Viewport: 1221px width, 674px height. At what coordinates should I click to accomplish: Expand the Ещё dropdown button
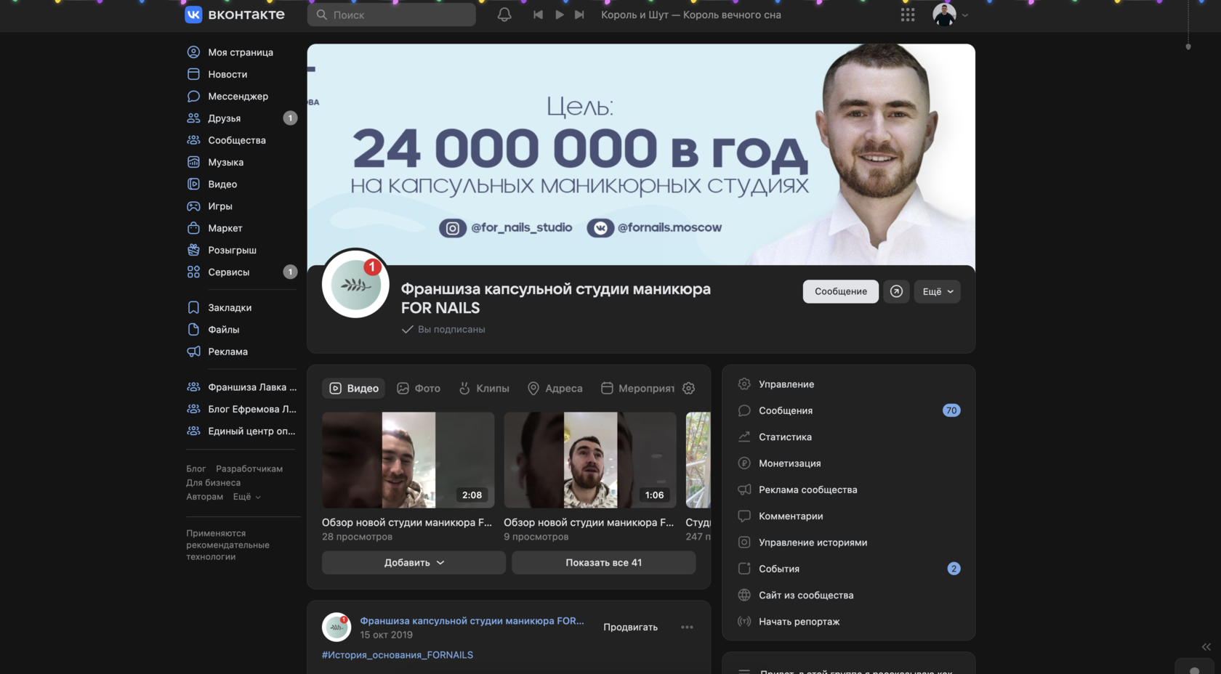click(x=937, y=291)
